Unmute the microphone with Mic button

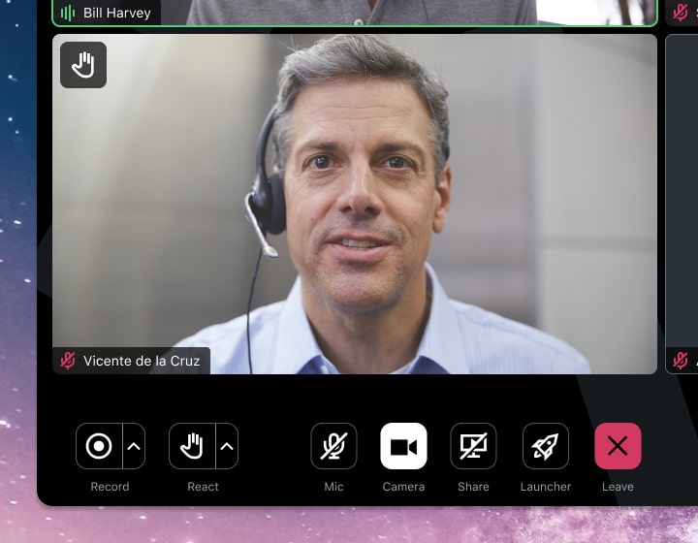tap(333, 446)
